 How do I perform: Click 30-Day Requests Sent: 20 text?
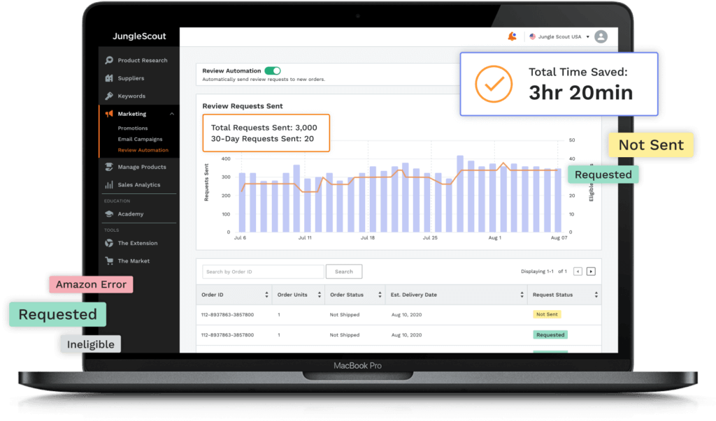point(262,139)
